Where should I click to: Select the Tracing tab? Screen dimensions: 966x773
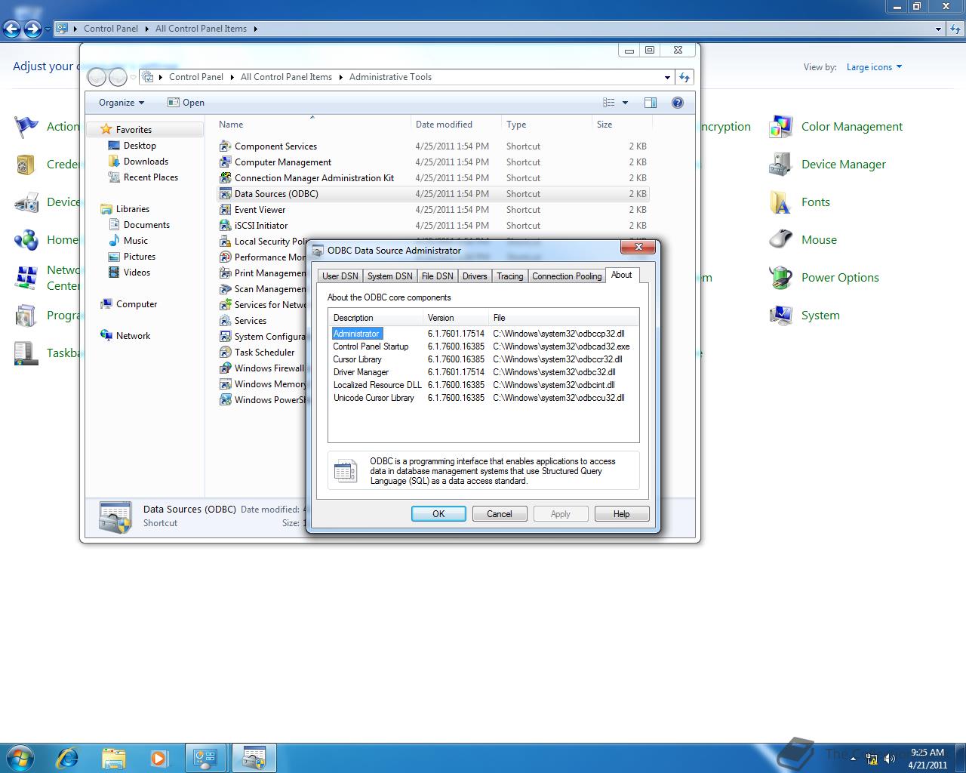coord(509,276)
